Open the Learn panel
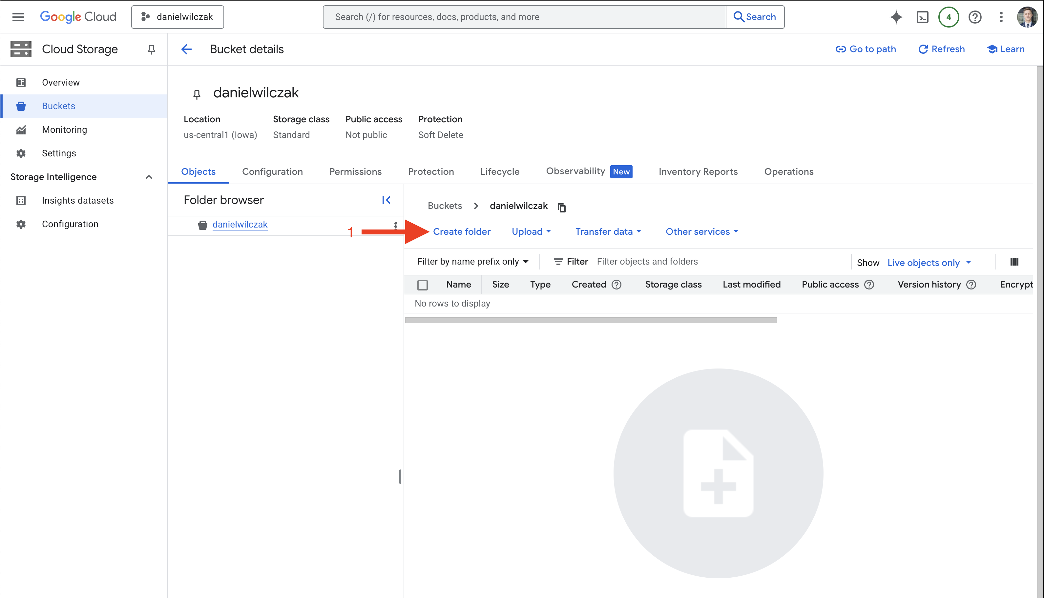 [1006, 49]
